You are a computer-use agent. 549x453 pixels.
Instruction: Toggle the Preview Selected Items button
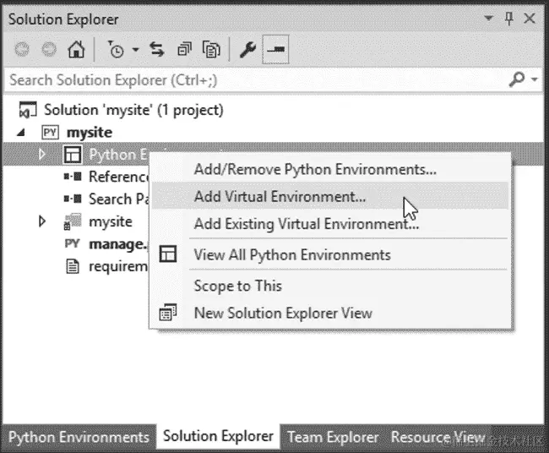point(275,49)
